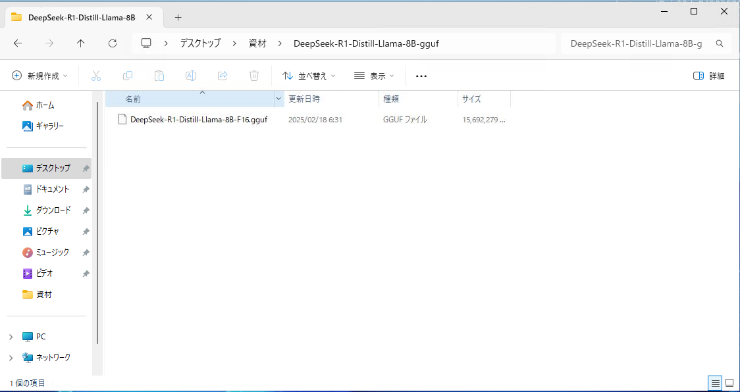Click the search magnifier icon

[720, 43]
